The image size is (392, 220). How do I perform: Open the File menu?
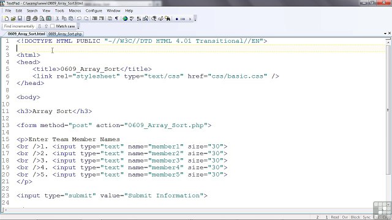tap(8, 11)
